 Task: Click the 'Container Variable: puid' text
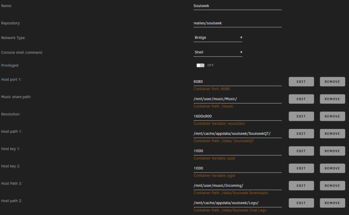click(x=214, y=158)
